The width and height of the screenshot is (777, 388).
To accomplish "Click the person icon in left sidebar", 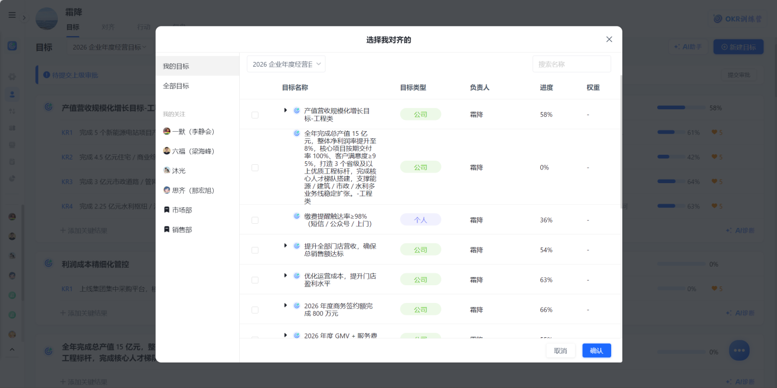I will click(12, 94).
